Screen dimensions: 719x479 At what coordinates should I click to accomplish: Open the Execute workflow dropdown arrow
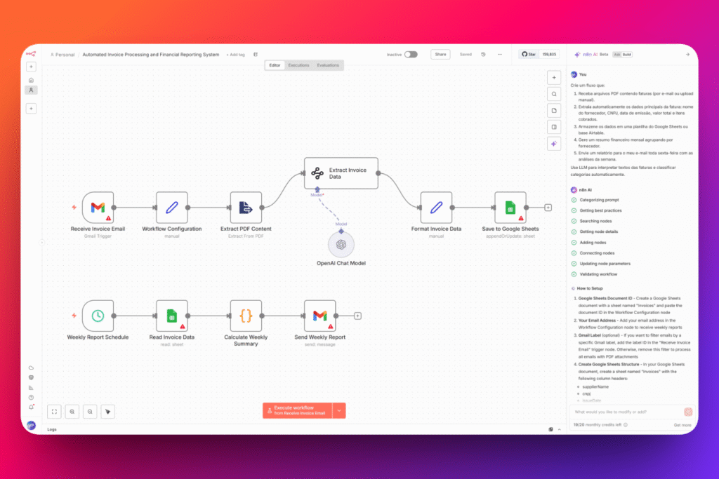point(339,410)
